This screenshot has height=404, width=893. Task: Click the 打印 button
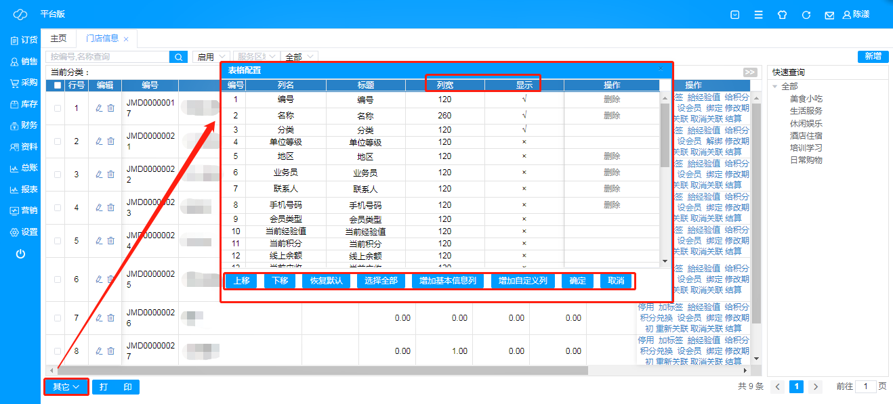point(116,387)
